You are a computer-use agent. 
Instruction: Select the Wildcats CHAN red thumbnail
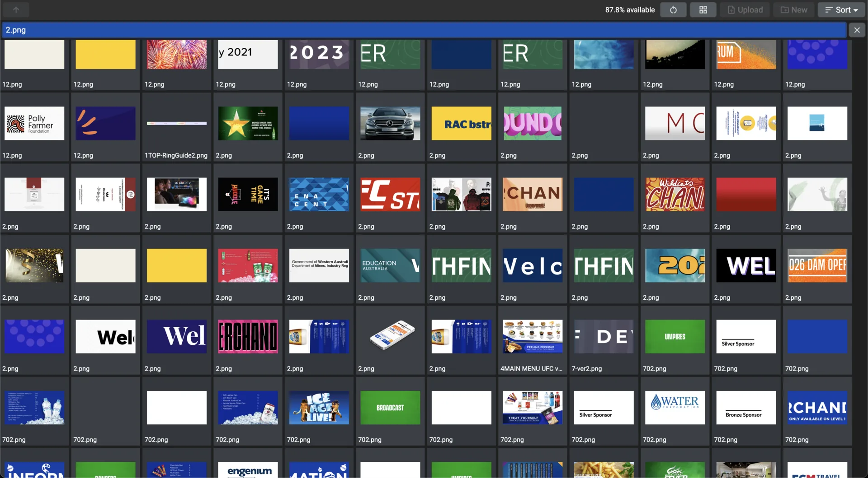675,194
